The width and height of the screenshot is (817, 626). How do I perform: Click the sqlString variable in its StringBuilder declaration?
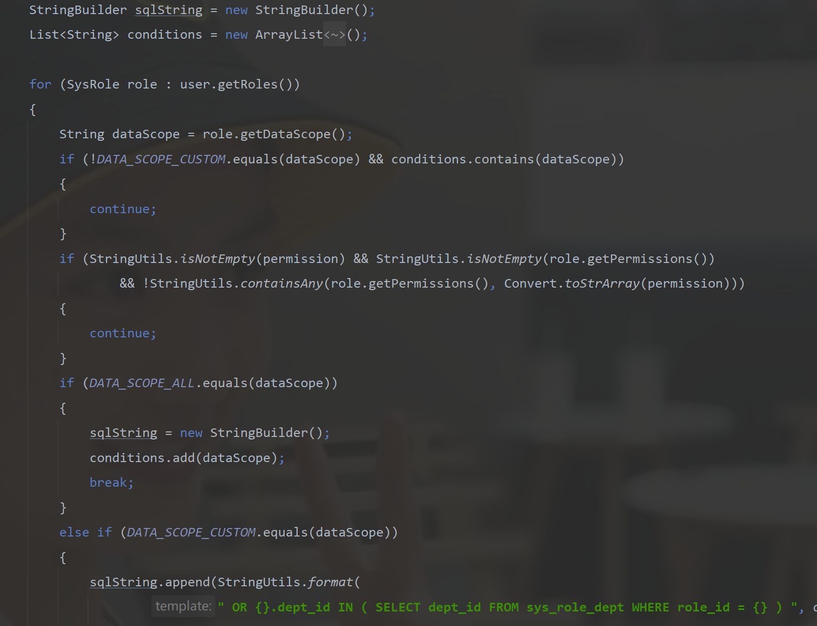[x=168, y=10]
